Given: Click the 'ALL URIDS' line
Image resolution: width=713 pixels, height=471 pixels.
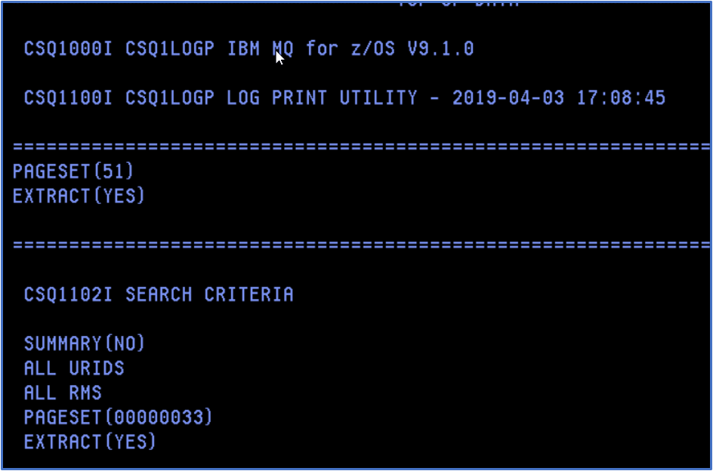Looking at the screenshot, I should click(x=74, y=368).
